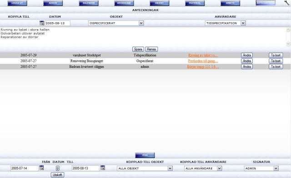The image size is (291, 178).
Task: Open note link 'Portkoden till garag...'
Action: coord(203,61)
